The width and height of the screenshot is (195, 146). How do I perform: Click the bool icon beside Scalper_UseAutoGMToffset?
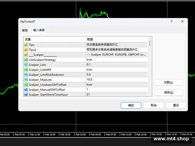point(26,85)
